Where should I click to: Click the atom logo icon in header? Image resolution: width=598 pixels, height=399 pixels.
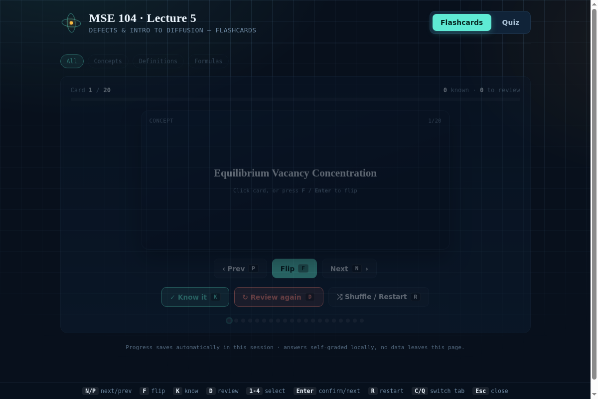click(x=71, y=23)
